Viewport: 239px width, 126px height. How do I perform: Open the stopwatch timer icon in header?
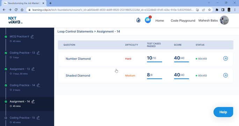click(x=138, y=20)
